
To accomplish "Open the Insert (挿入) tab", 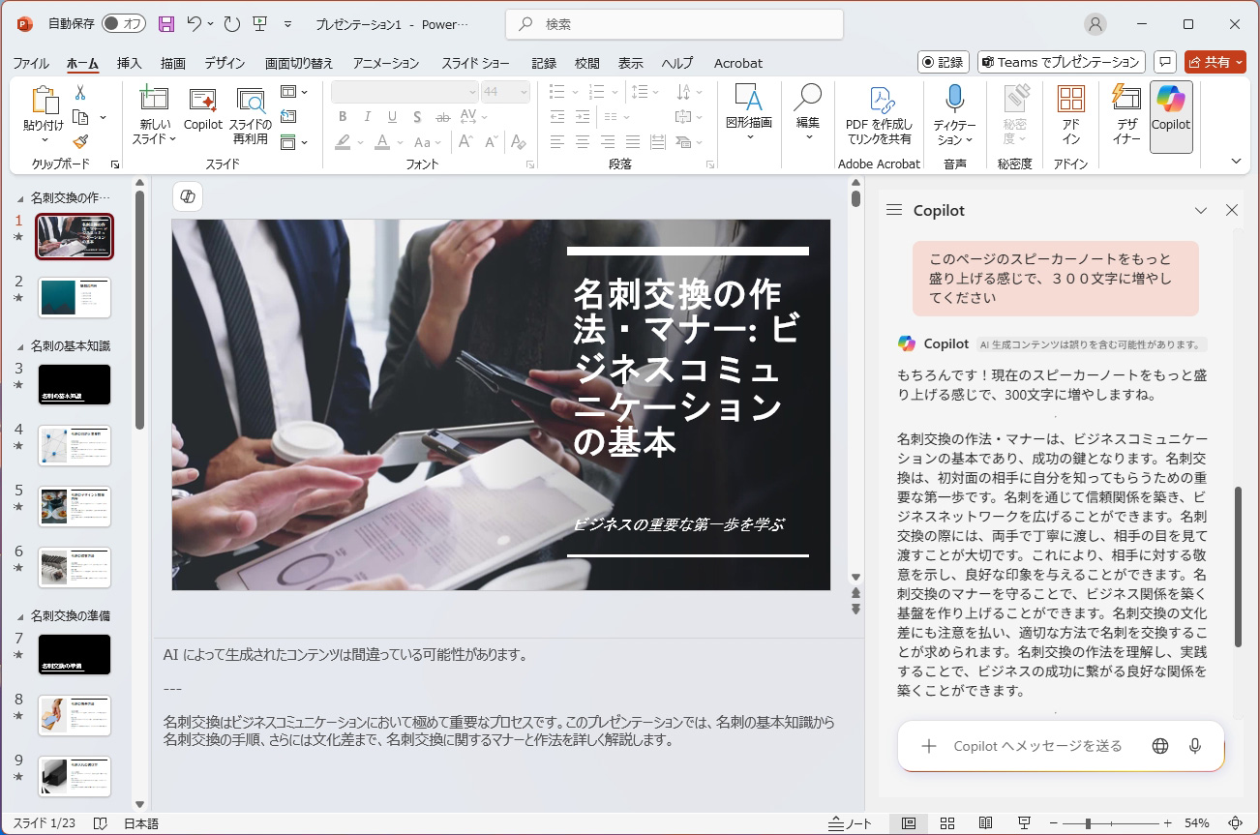I will [129, 63].
